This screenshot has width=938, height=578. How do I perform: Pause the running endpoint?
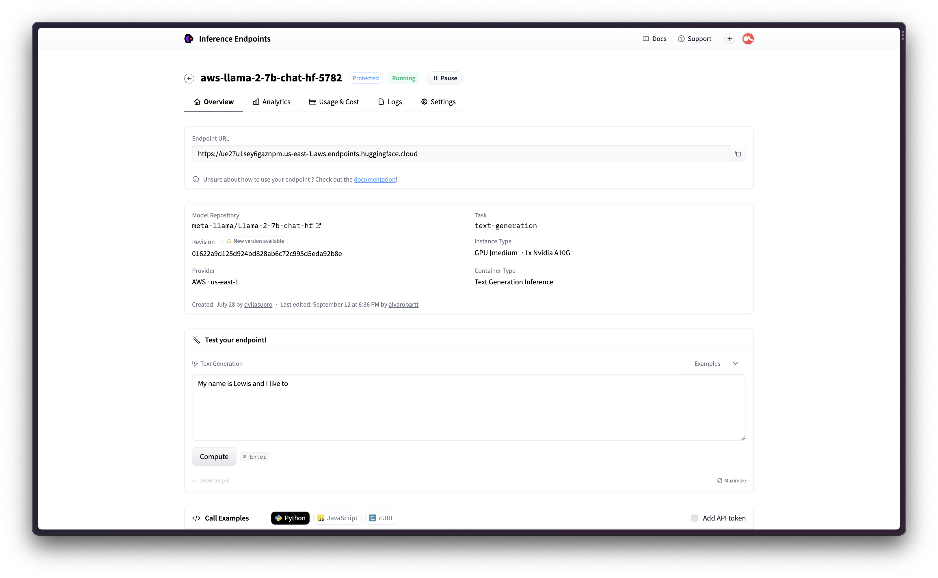445,78
